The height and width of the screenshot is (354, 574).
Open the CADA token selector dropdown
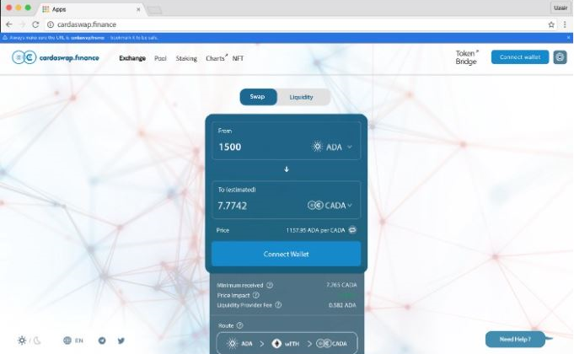coord(330,206)
